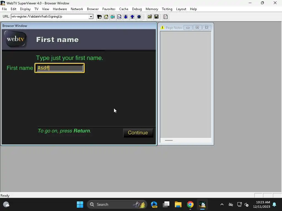Open the Cache menu
The image size is (282, 211).
[x=124, y=9]
